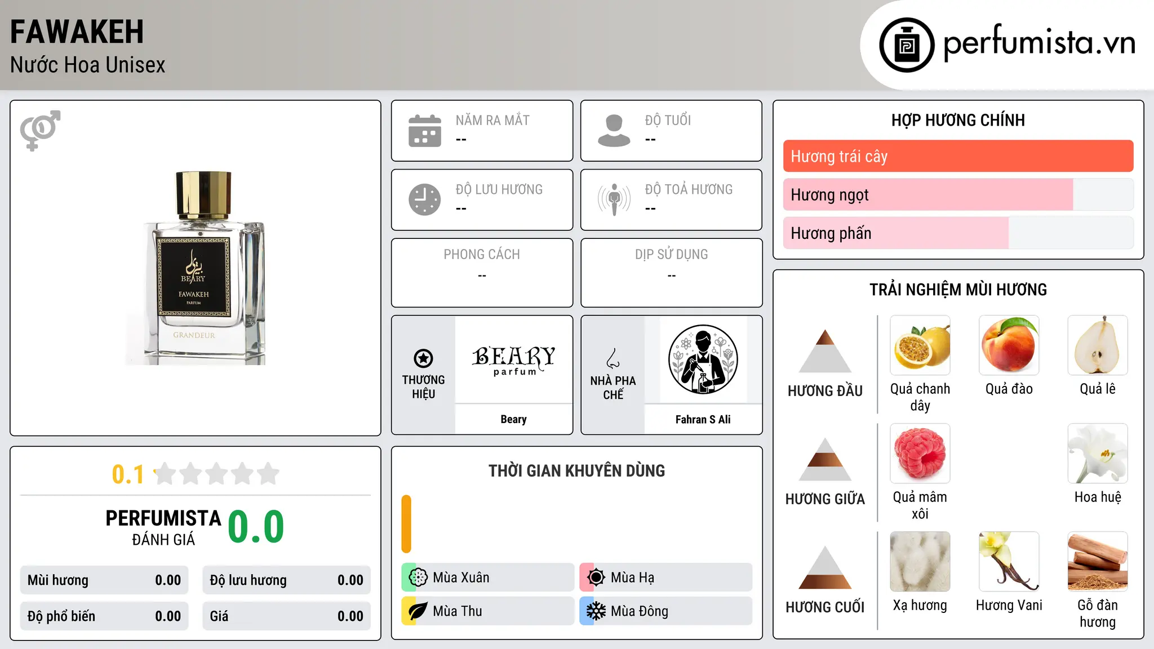This screenshot has height=649, width=1154.
Task: Select the Mùa Xuân season tile
Action: (x=487, y=577)
